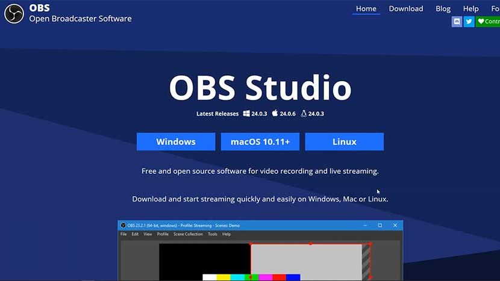Click the big OBS Studio heading
Screen dimensions: 500x281
pyautogui.click(x=260, y=88)
